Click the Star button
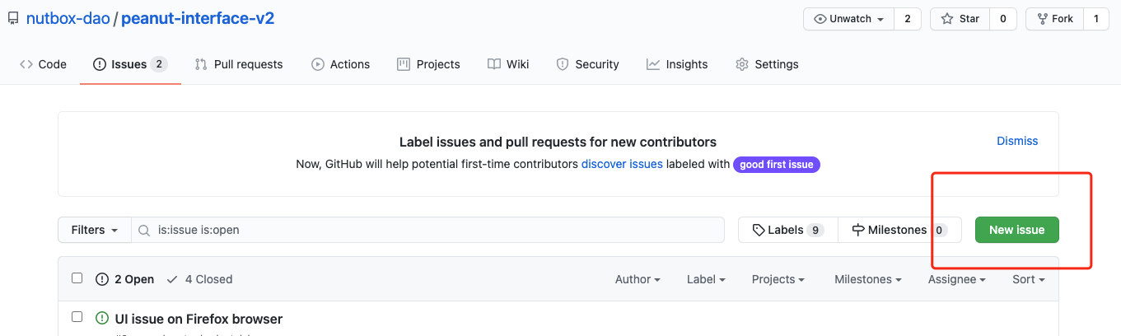This screenshot has width=1121, height=336. (x=960, y=19)
